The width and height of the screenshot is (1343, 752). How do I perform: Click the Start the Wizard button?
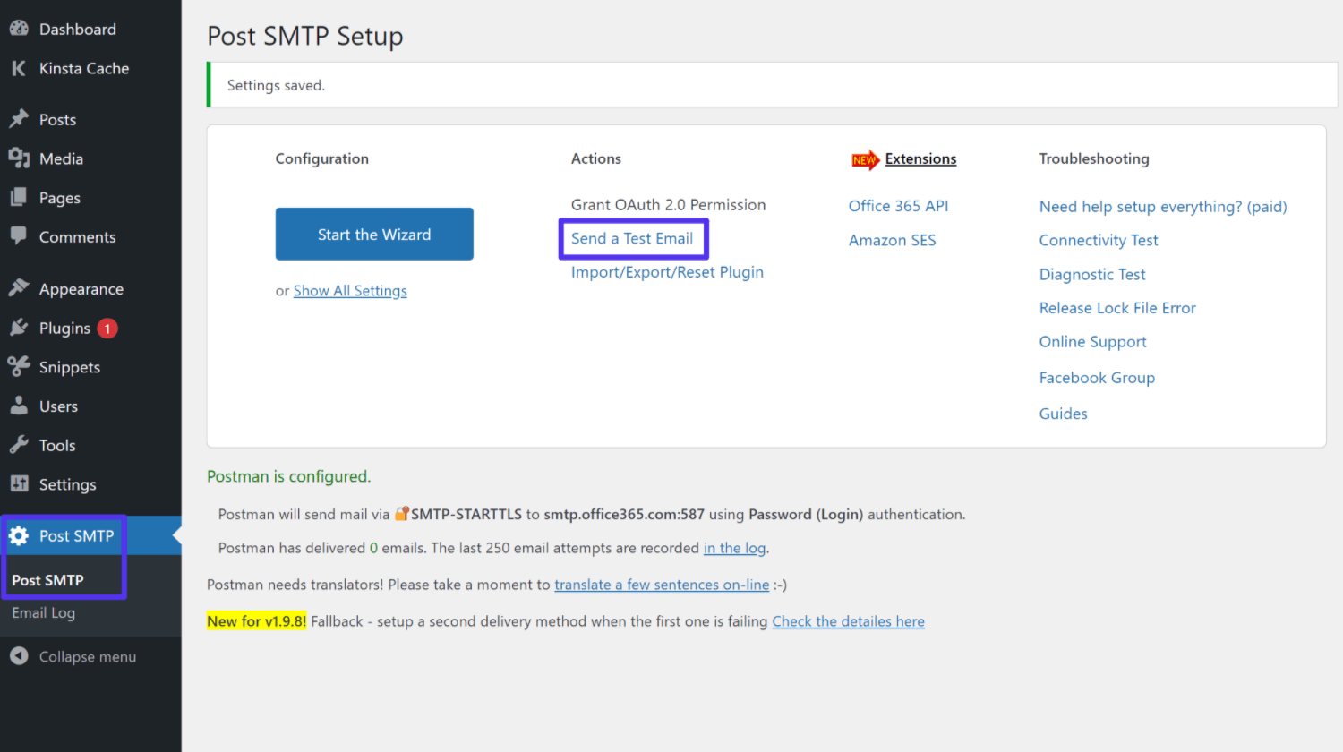tap(373, 234)
